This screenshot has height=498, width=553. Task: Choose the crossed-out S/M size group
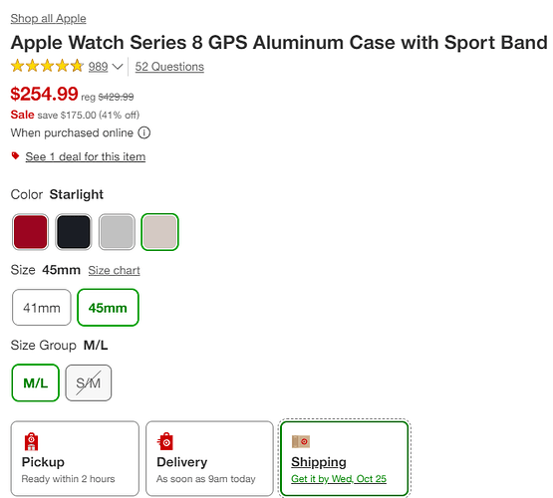(x=88, y=382)
